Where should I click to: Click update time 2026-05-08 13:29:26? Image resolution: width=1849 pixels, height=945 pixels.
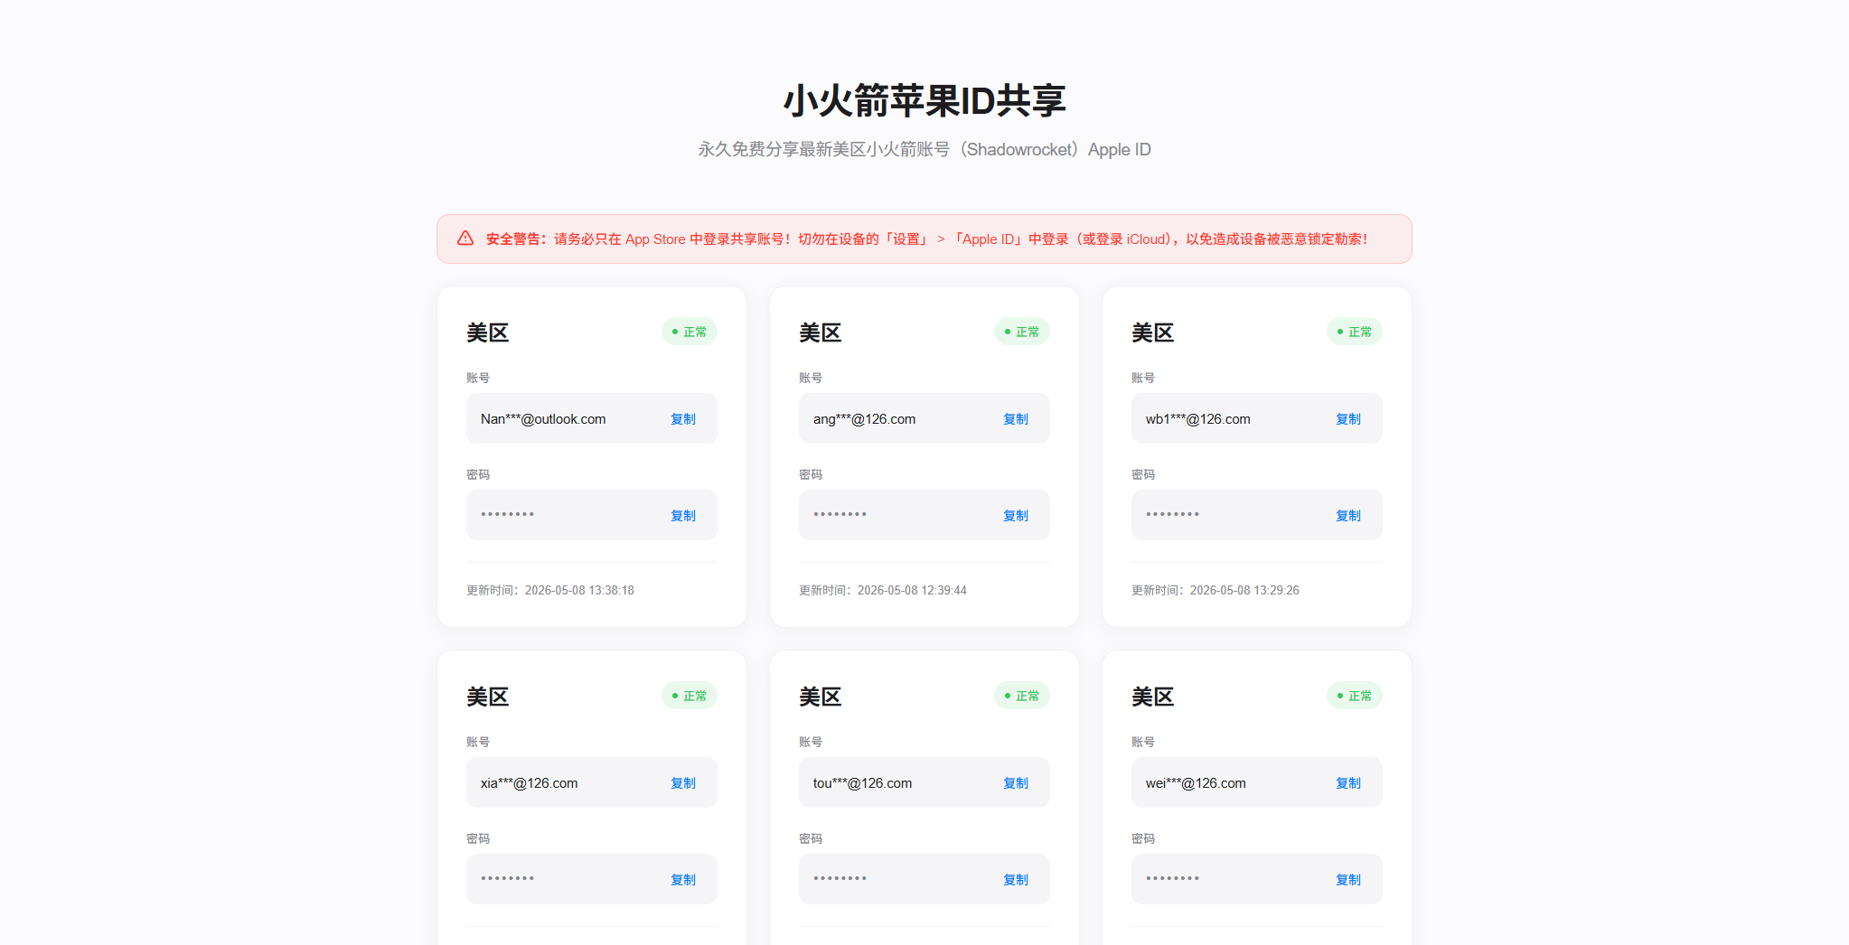(x=1215, y=590)
